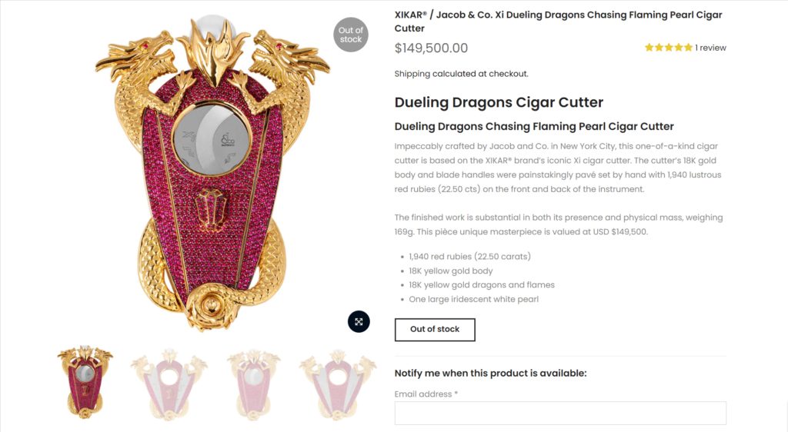The image size is (788, 432).
Task: Select the second product thumbnail
Action: click(x=169, y=384)
